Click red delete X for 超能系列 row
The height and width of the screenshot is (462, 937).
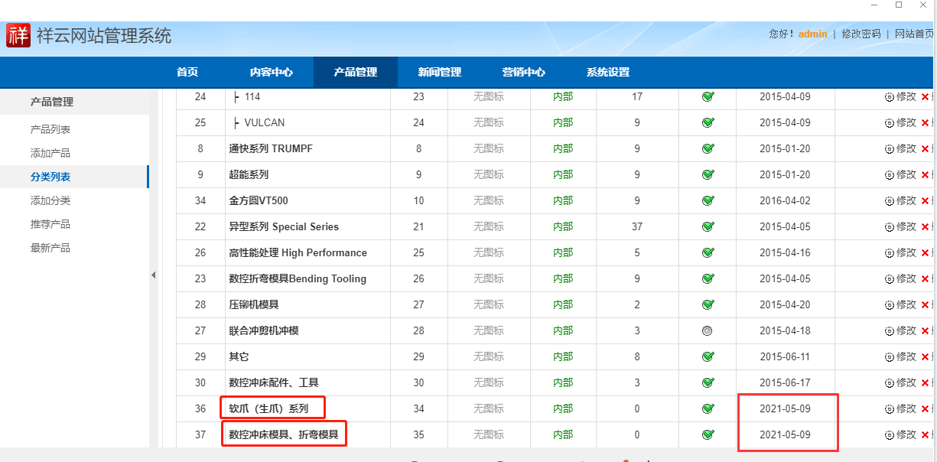point(925,175)
